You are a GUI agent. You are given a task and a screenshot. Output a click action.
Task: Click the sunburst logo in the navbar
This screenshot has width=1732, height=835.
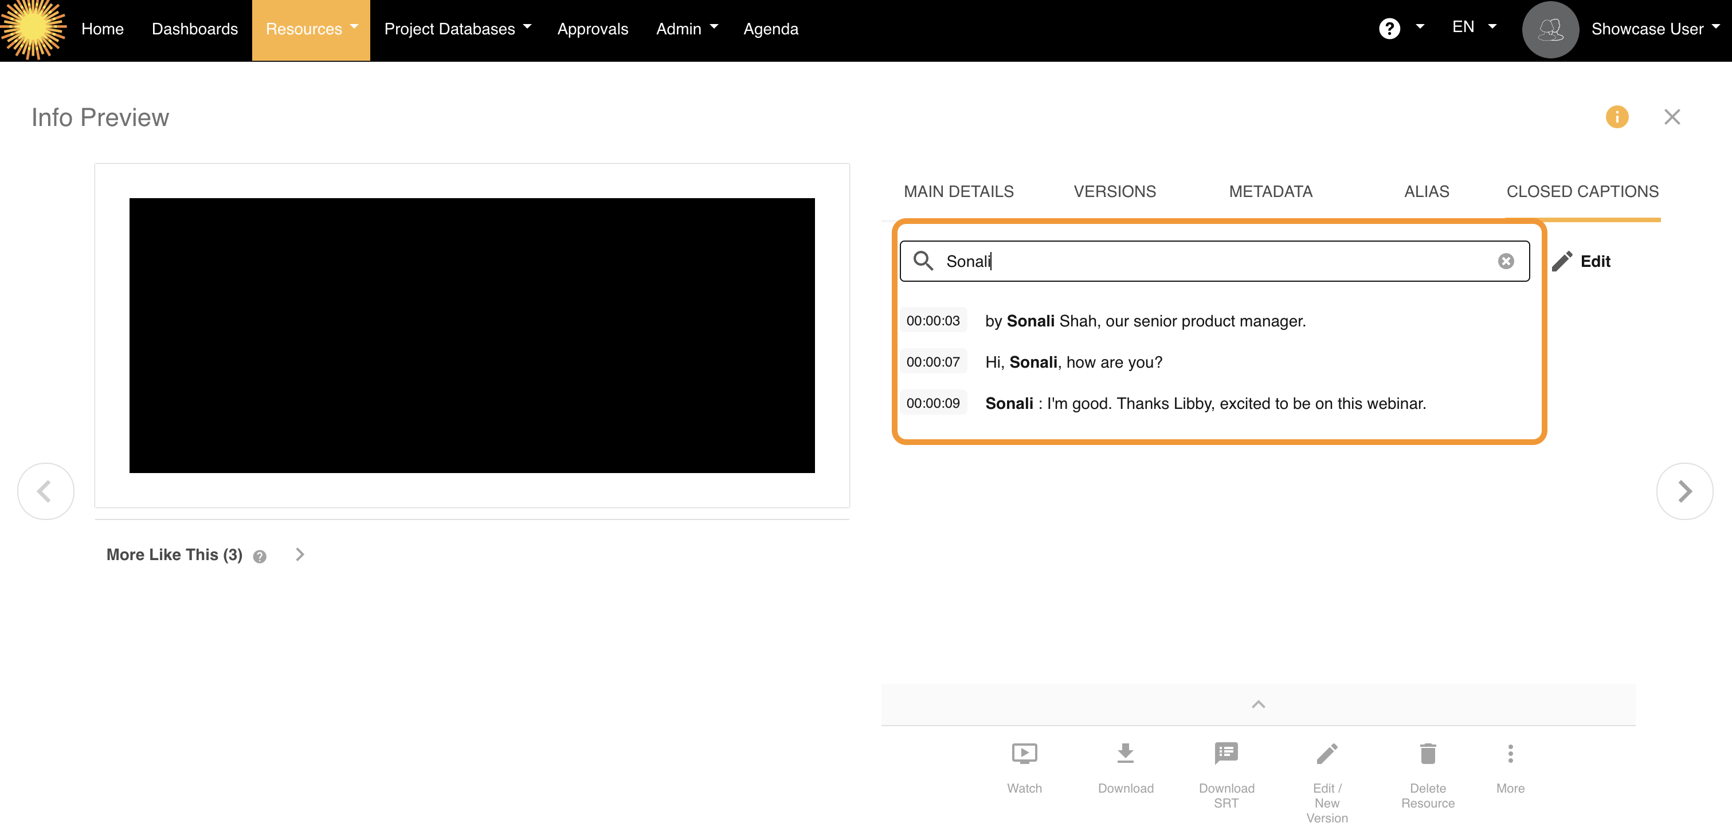click(x=34, y=30)
